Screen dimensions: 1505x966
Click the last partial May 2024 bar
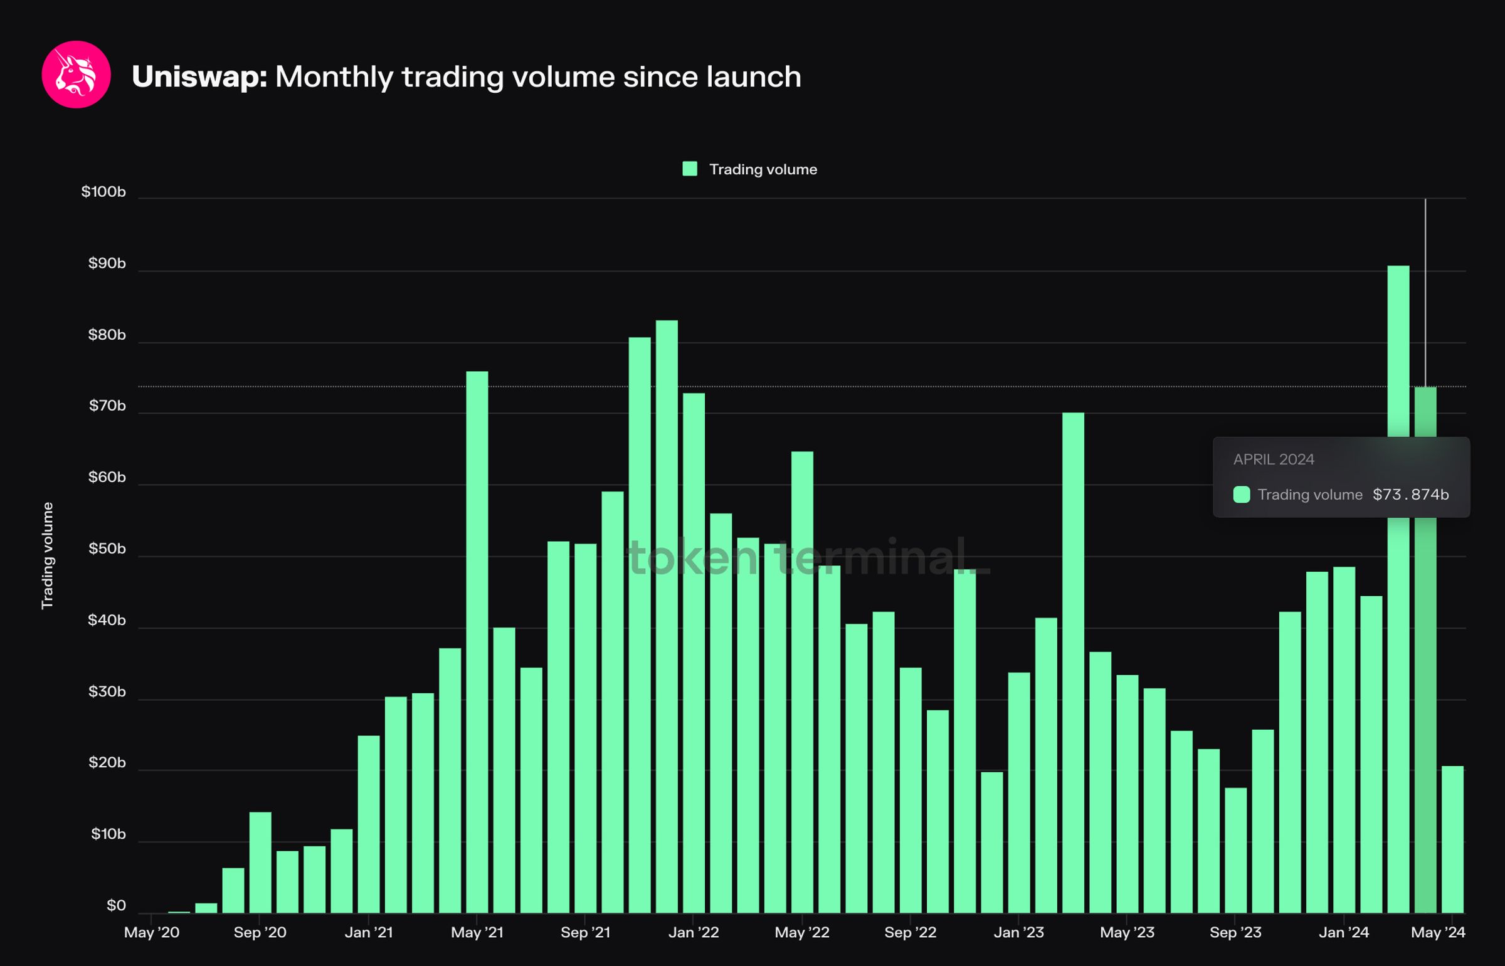coord(1452,839)
